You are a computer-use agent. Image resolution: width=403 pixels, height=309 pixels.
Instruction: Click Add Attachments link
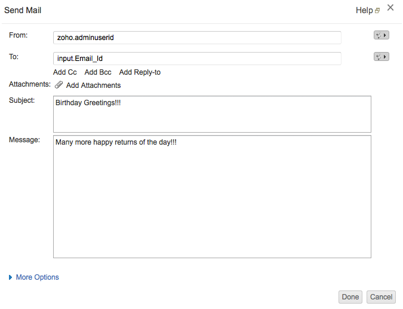pyautogui.click(x=93, y=85)
